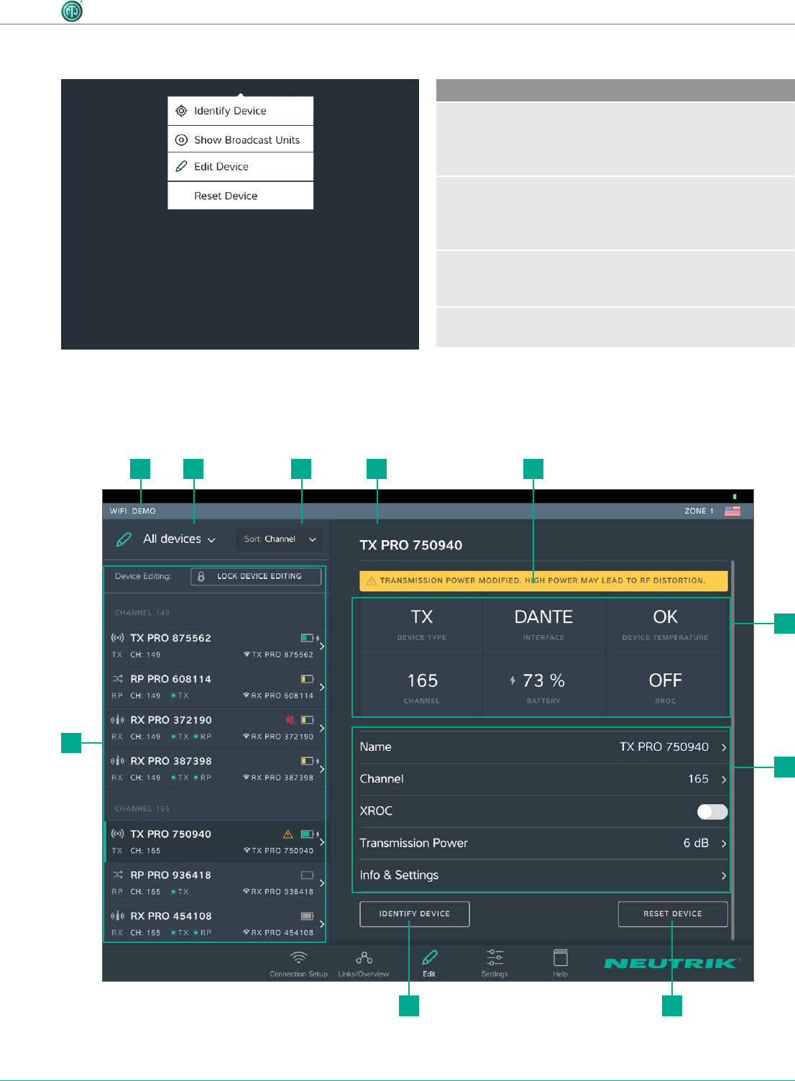Click the NEUTRIK logo in bottom bar
Viewport: 795px width, 1081px height.
tap(671, 963)
